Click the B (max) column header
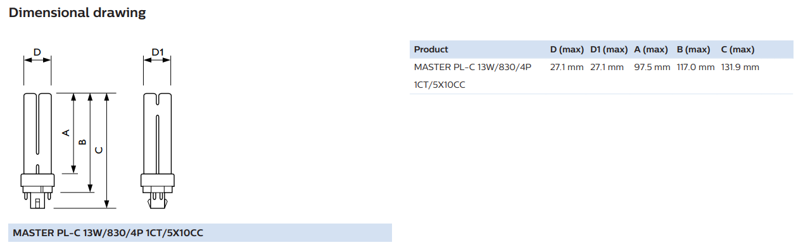This screenshot has height=245, width=803. pyautogui.click(x=693, y=49)
